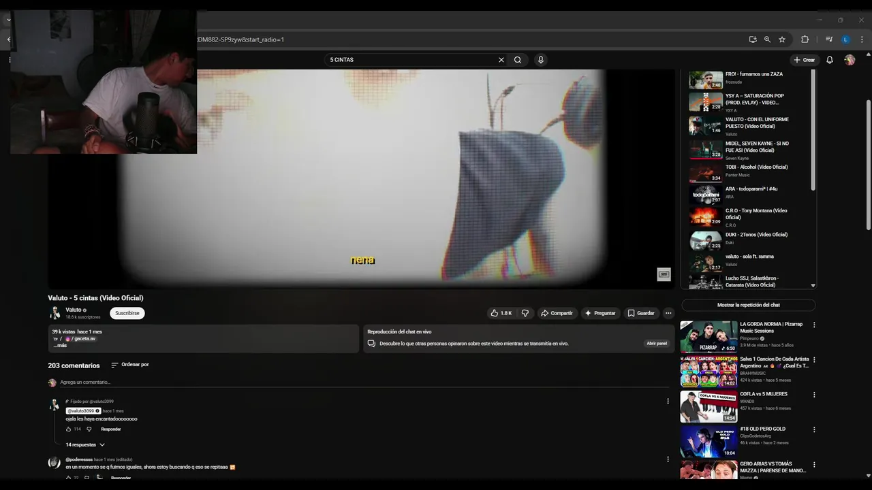Open options for LA GORDA NORMA video
The image size is (872, 490).
pos(813,325)
